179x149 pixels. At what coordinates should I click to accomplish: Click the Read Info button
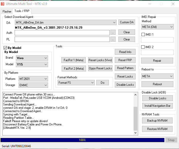(x=125, y=52)
